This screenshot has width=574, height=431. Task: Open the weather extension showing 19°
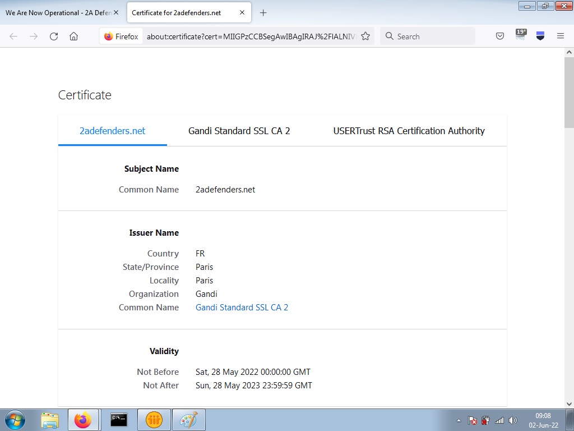point(520,35)
